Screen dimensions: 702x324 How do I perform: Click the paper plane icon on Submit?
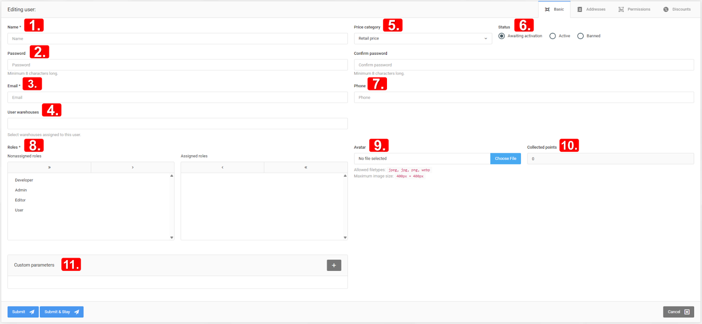pos(32,312)
